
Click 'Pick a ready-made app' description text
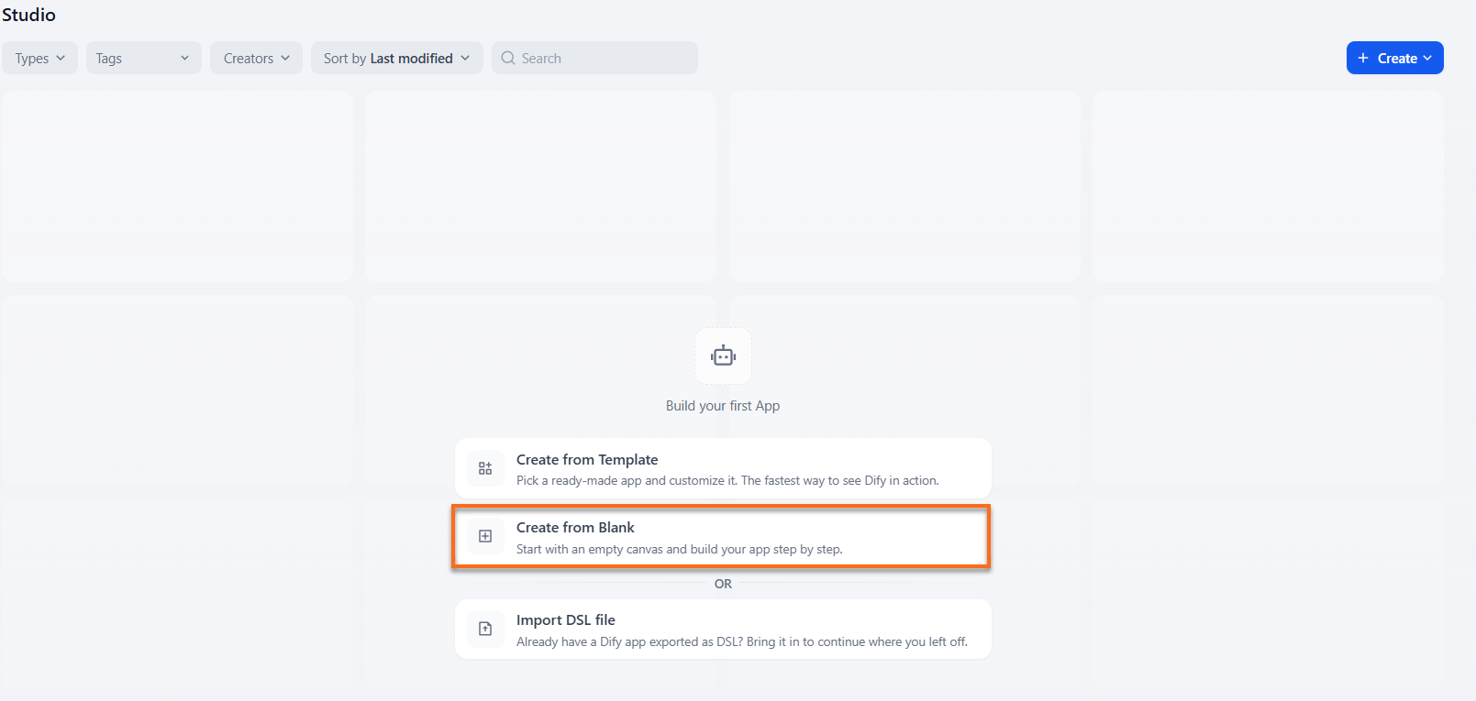[x=727, y=480]
